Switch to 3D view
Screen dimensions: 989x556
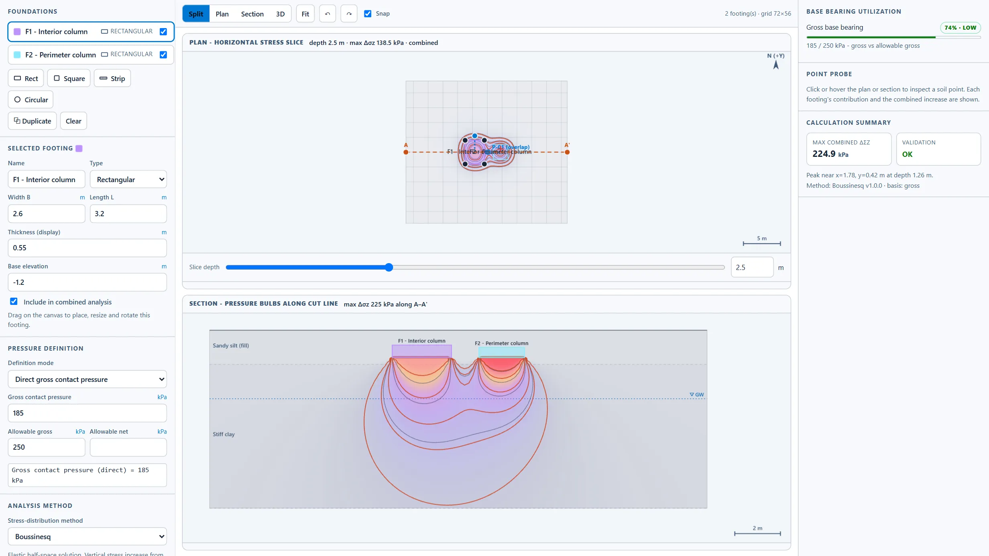point(280,14)
